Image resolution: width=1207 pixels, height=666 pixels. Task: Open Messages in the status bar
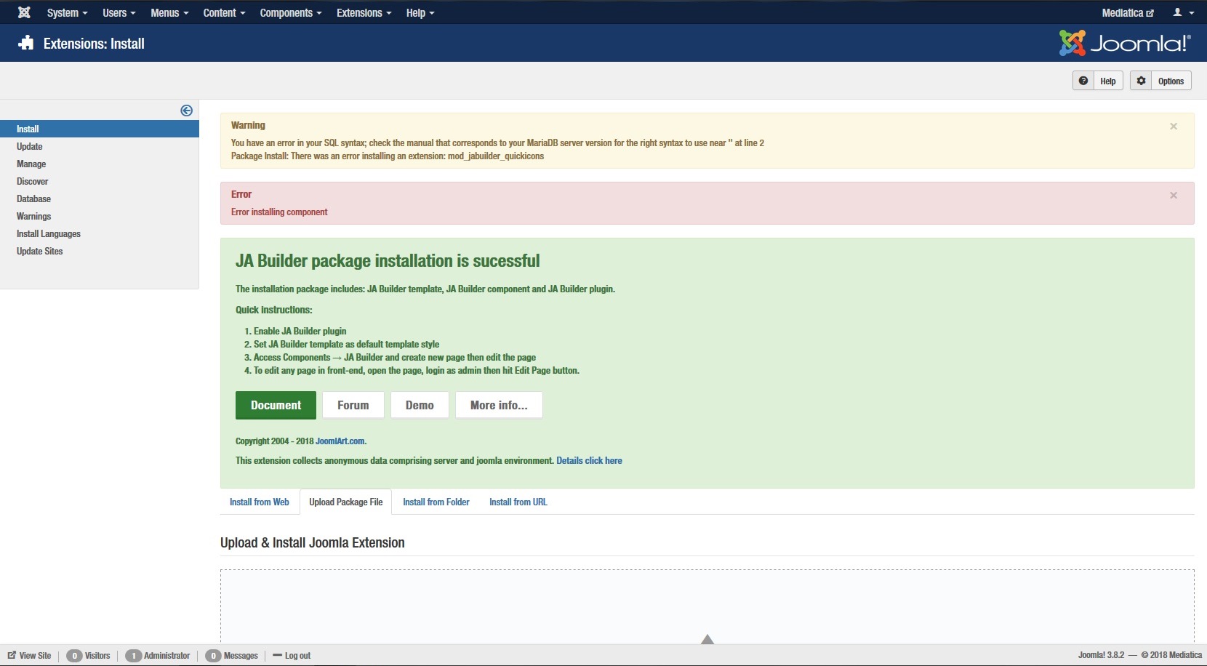pos(232,656)
